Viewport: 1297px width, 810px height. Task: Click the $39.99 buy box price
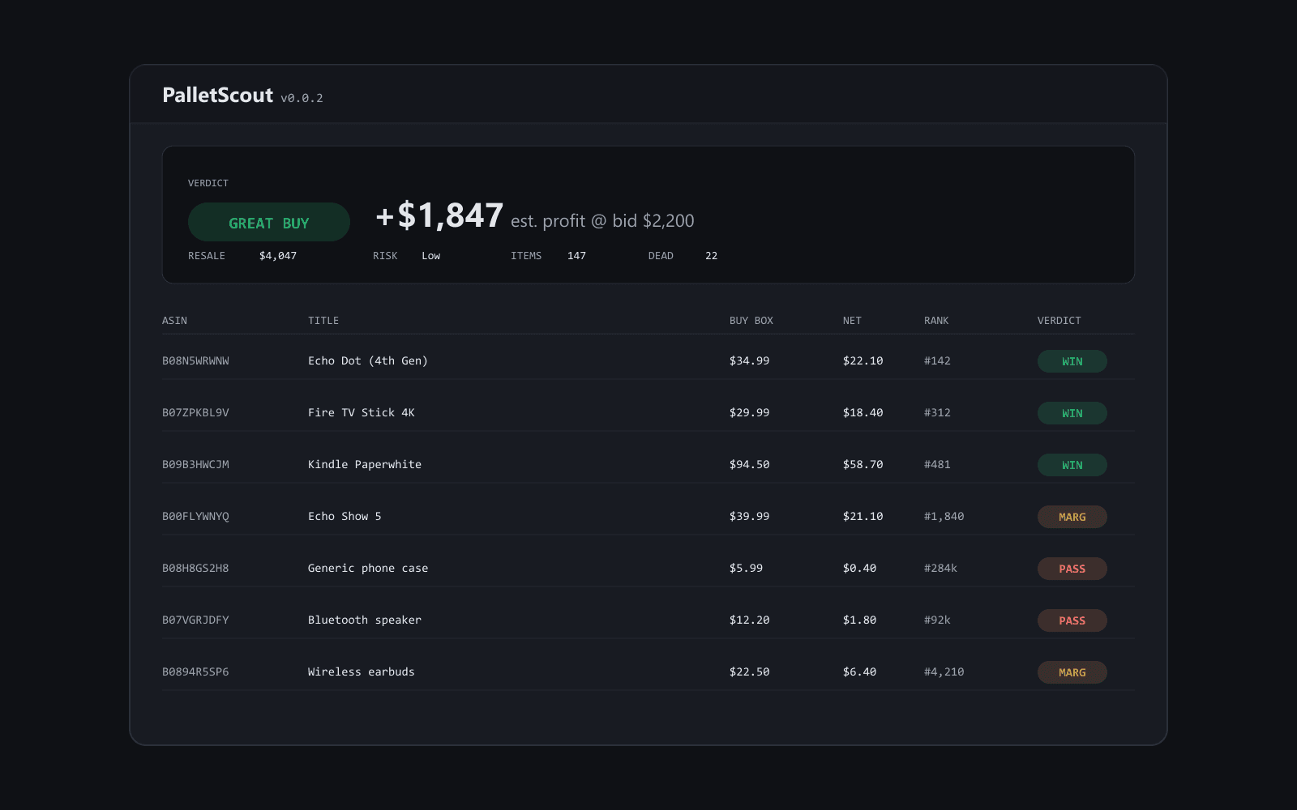point(750,517)
